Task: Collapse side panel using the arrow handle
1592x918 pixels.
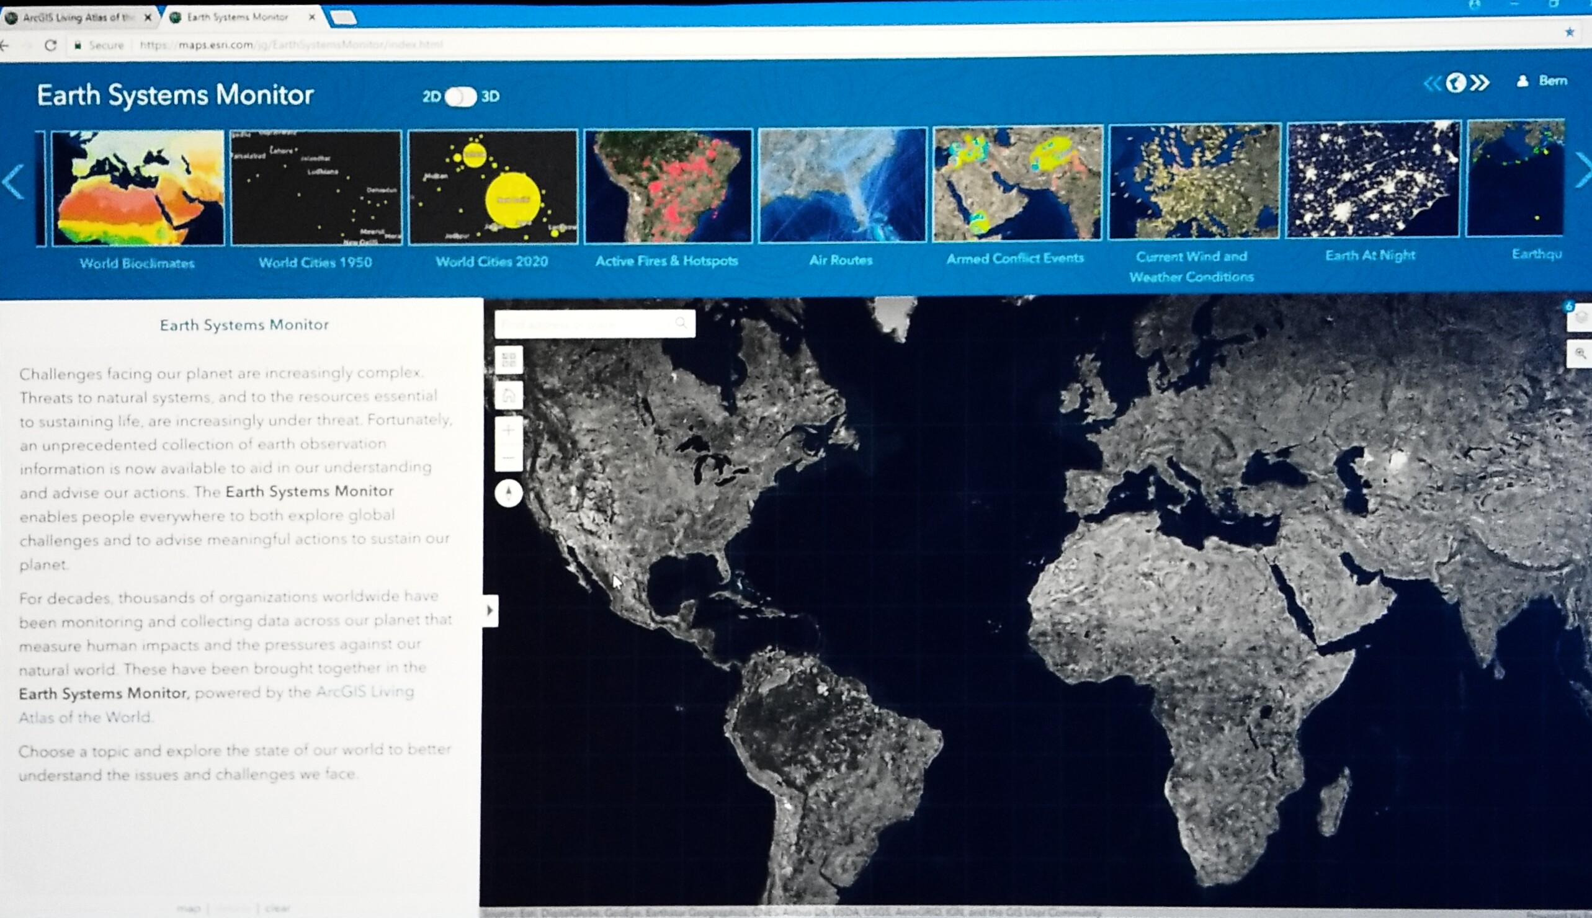Action: (x=490, y=610)
